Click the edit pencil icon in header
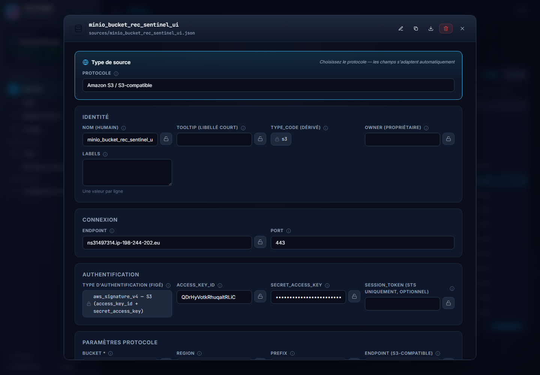The image size is (540, 375). pyautogui.click(x=401, y=28)
